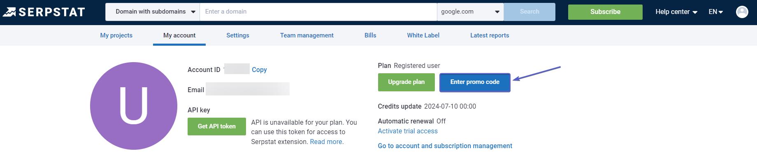757x165 pixels.
Task: Open the Settings tab
Action: pyautogui.click(x=238, y=35)
